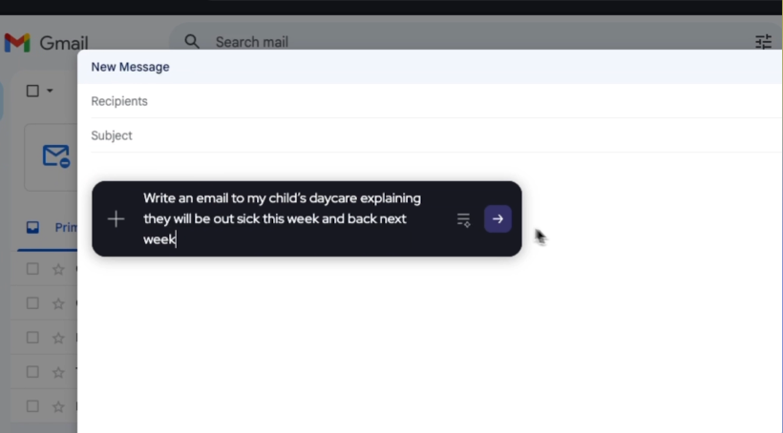The width and height of the screenshot is (783, 433).
Task: Click the Primary inbox icon
Action: [32, 228]
